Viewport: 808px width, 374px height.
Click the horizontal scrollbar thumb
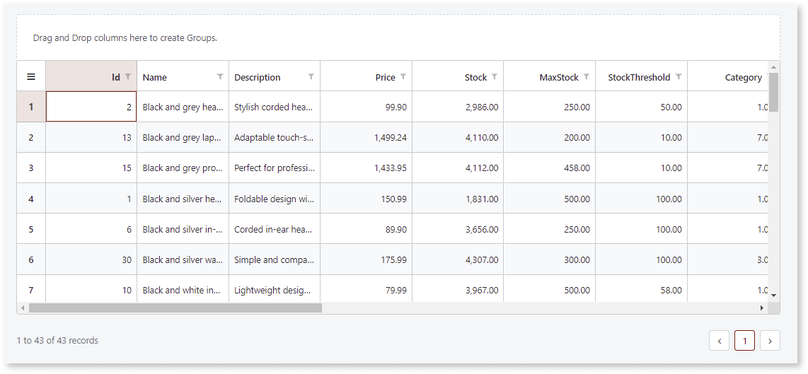175,308
